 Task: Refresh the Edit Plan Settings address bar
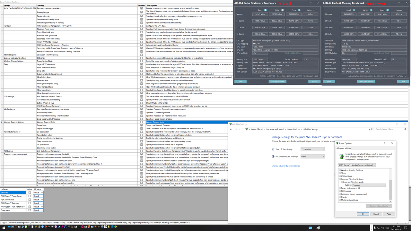(372, 129)
